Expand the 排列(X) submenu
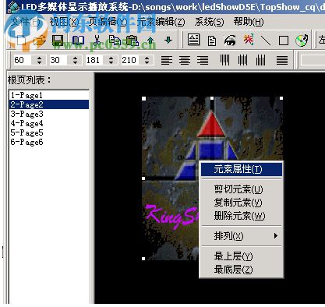Screen dimensions: 325x307 242,236
